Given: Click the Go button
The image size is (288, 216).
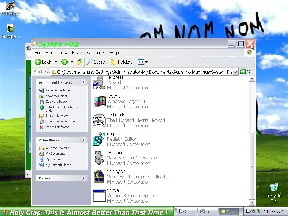Looking at the screenshot, I should click(246, 72).
